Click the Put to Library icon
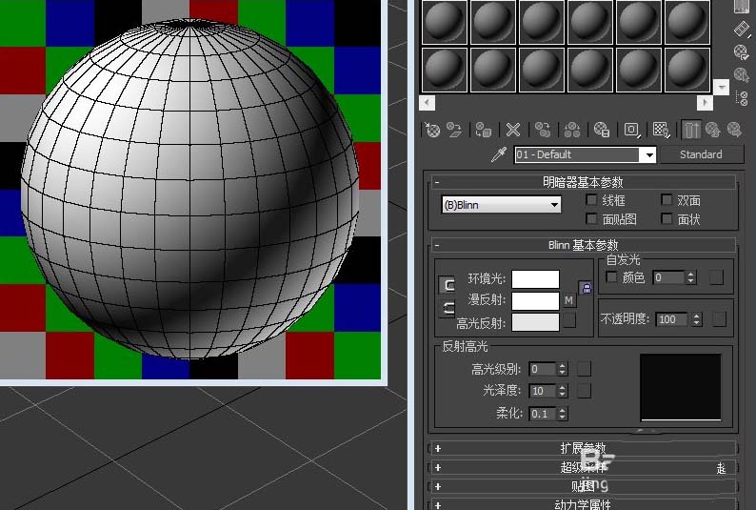756x510 pixels. point(602,130)
